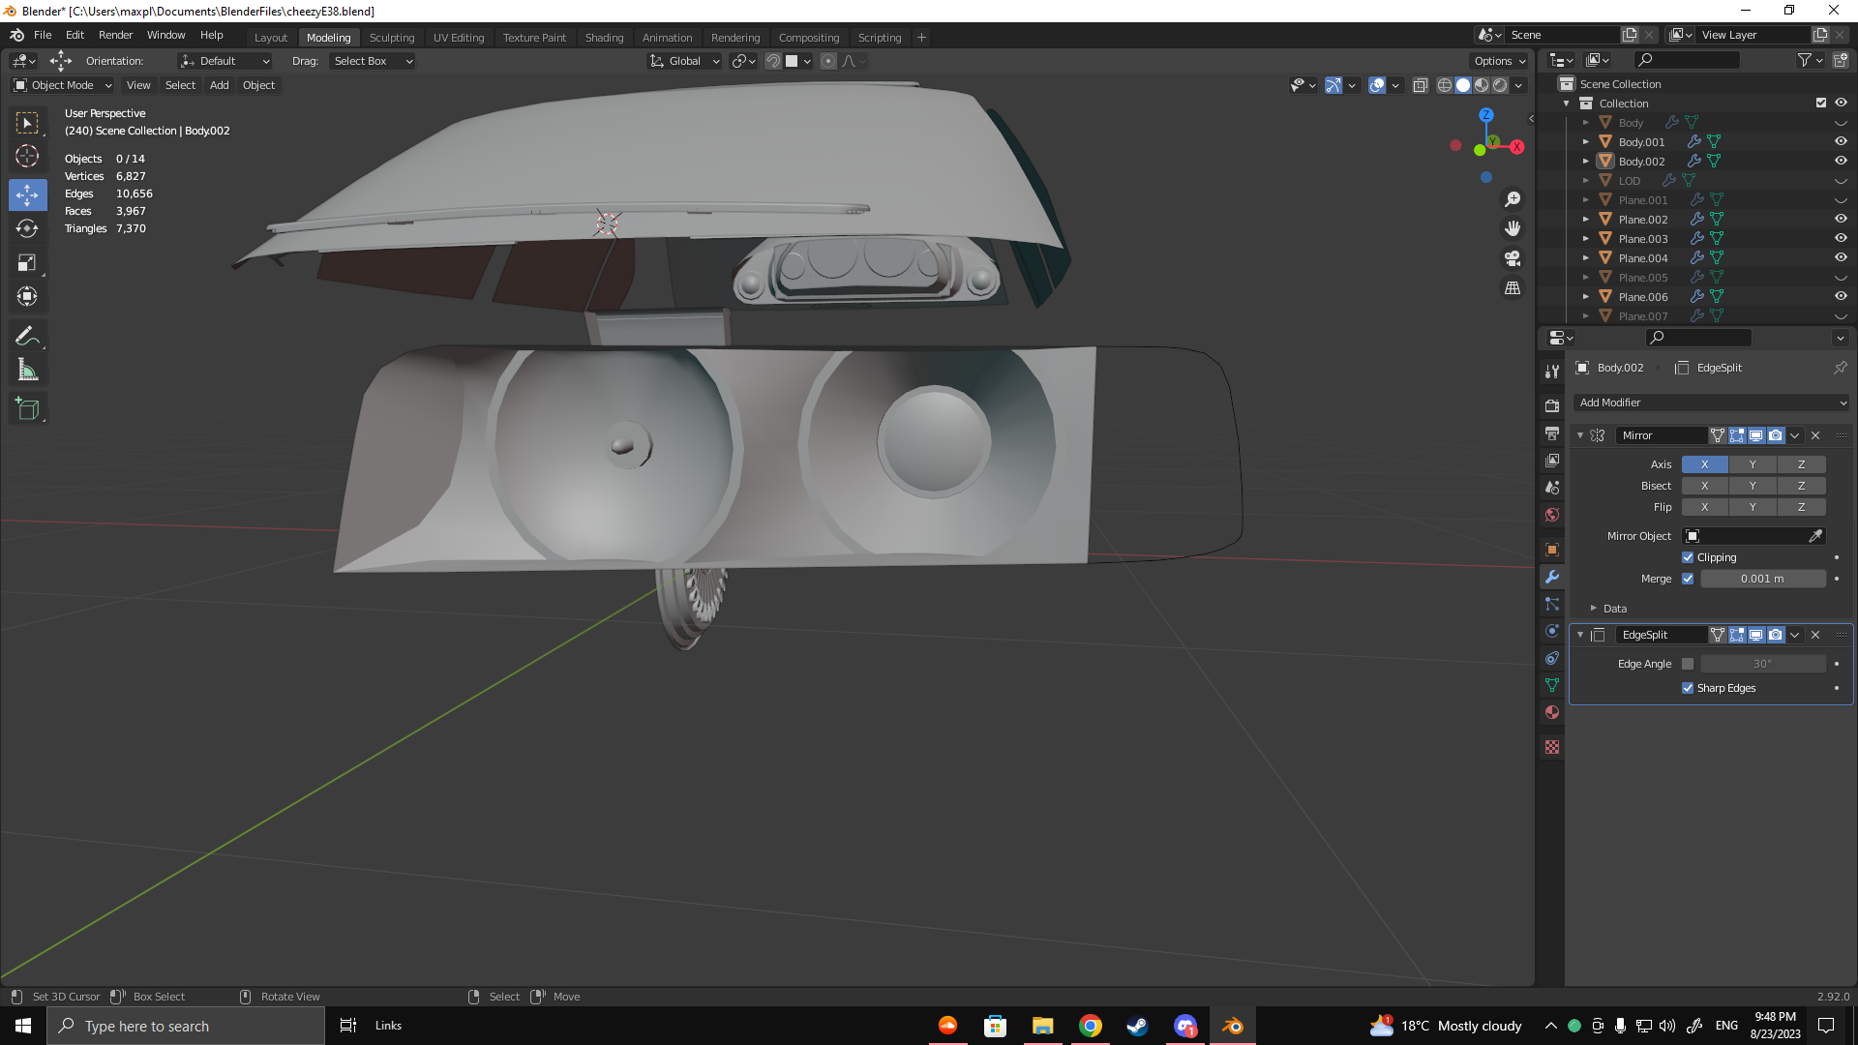
Task: Open the Object Mode dropdown
Action: point(63,85)
